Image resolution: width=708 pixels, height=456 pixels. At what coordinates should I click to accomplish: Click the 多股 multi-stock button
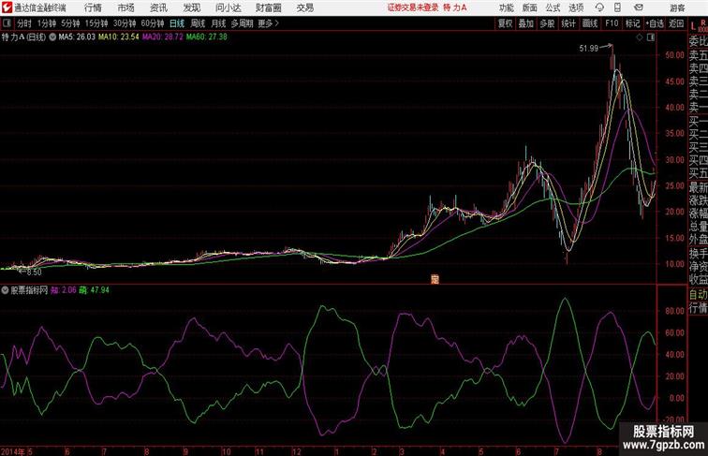[547, 23]
